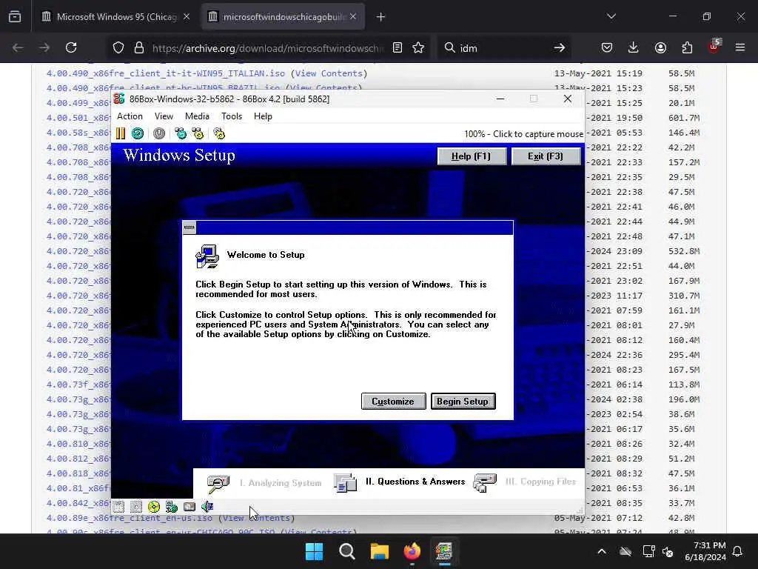Bookmark this page with the star

(419, 47)
